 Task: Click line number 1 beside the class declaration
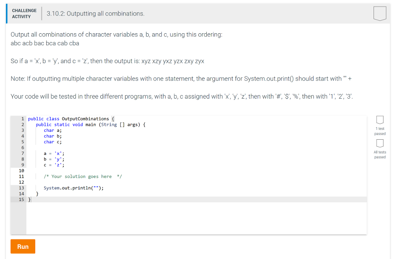(x=22, y=119)
